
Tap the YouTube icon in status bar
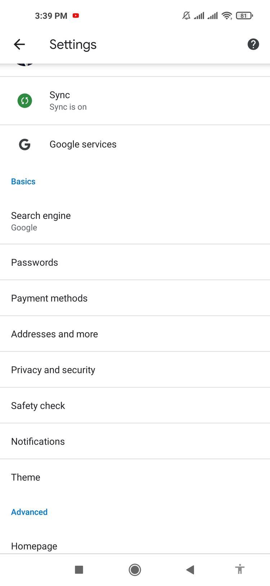[x=76, y=16]
